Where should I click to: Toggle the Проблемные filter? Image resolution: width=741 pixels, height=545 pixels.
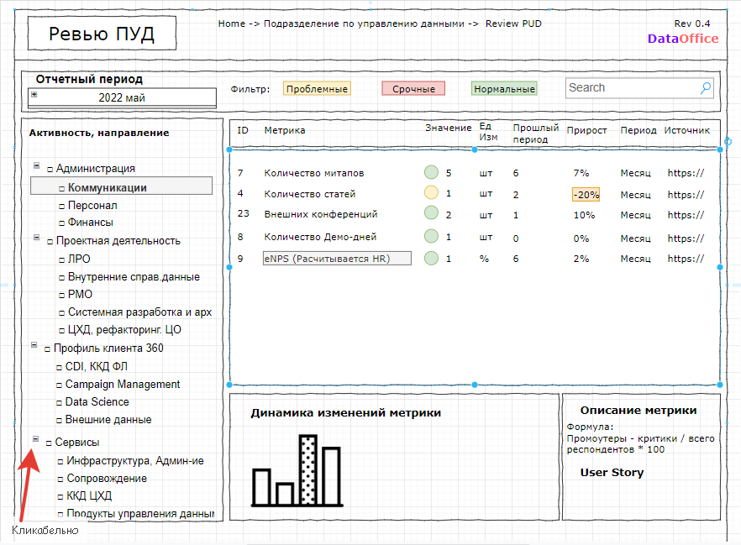[x=317, y=89]
